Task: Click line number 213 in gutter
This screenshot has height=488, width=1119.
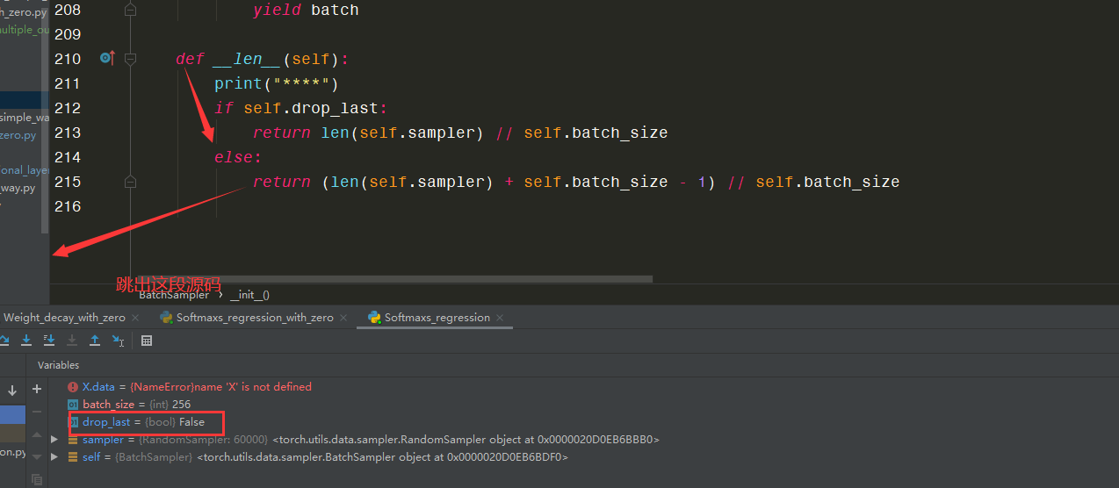Action: tap(67, 133)
